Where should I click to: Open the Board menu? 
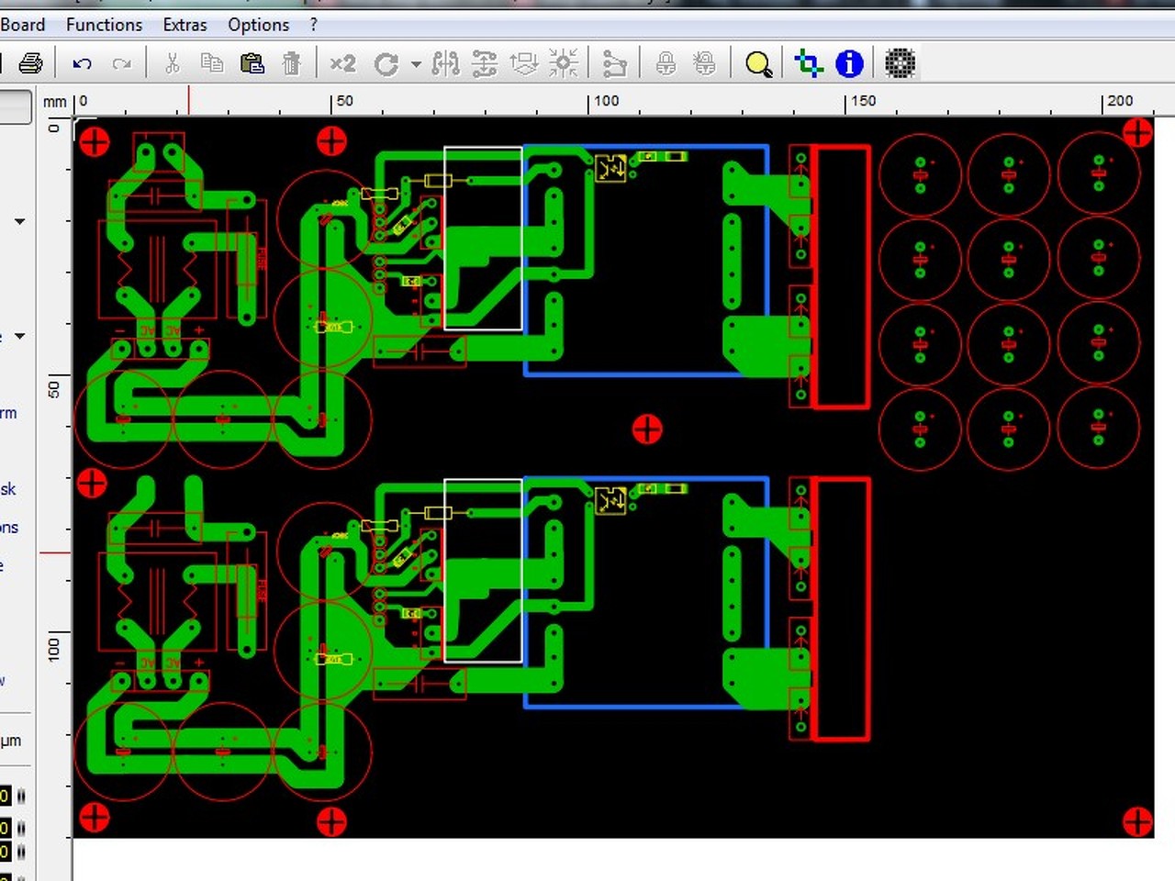22,25
